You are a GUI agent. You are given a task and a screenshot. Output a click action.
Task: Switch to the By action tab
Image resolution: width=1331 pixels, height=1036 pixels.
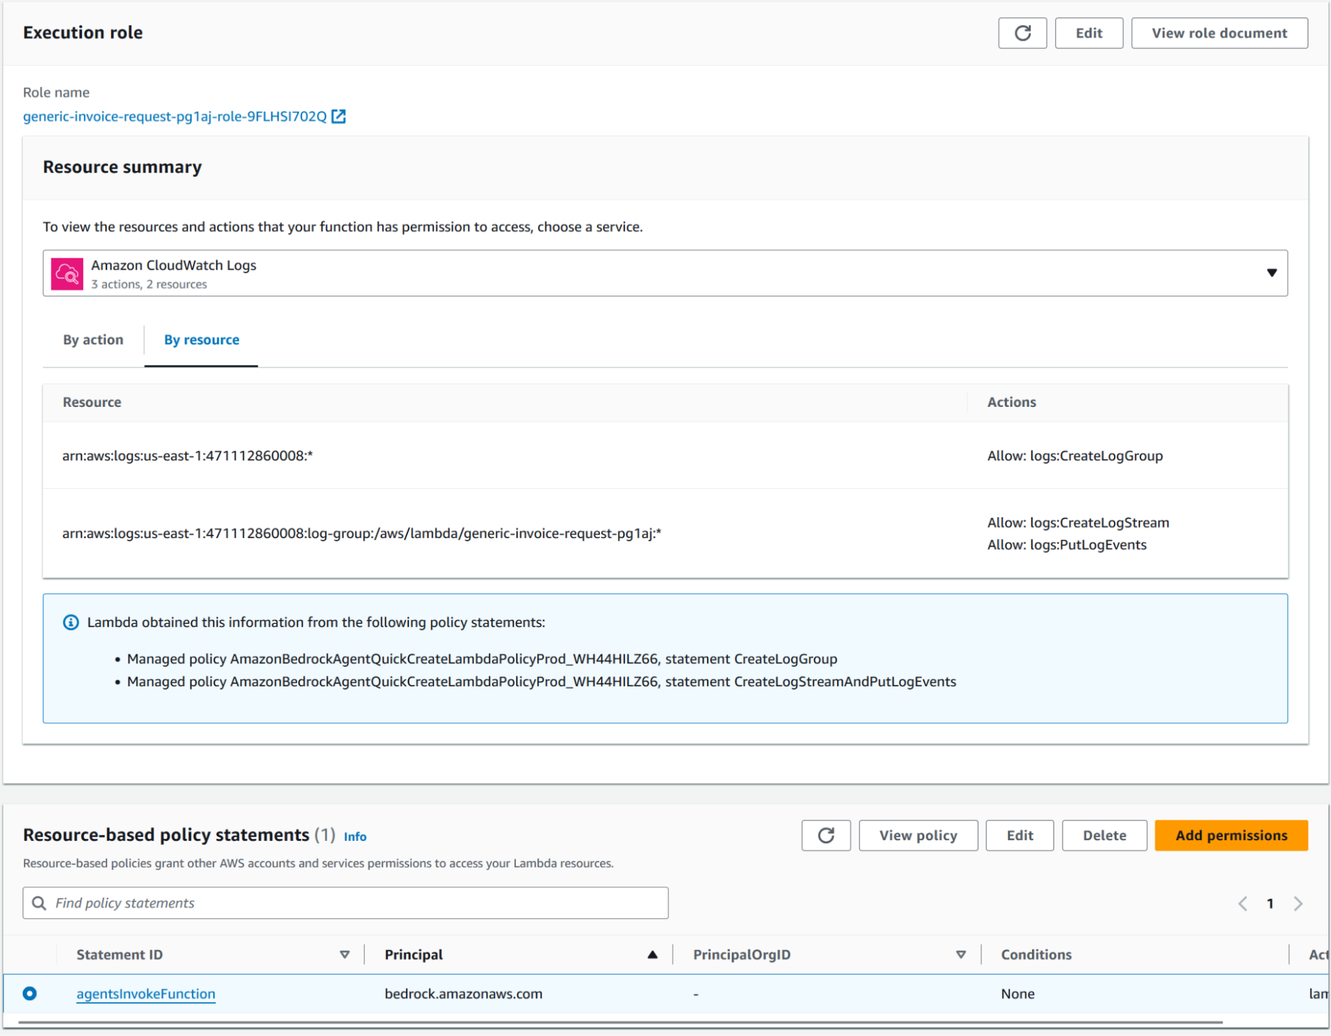point(93,340)
